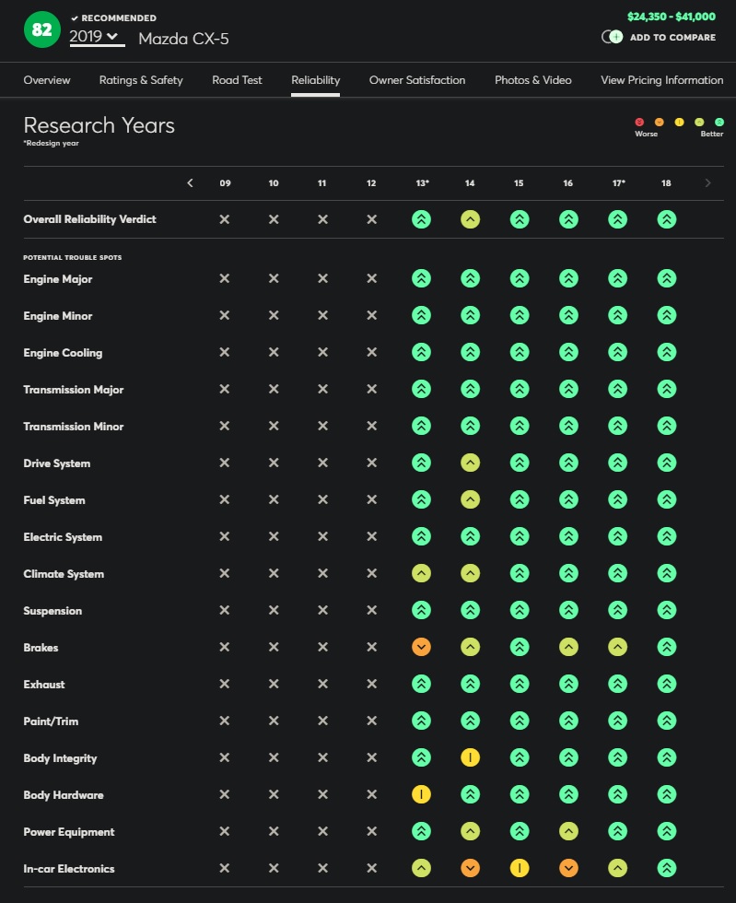Click the yellow Body Hardware icon for 2013

tap(421, 794)
